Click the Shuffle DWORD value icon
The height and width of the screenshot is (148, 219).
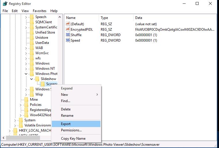(68, 35)
